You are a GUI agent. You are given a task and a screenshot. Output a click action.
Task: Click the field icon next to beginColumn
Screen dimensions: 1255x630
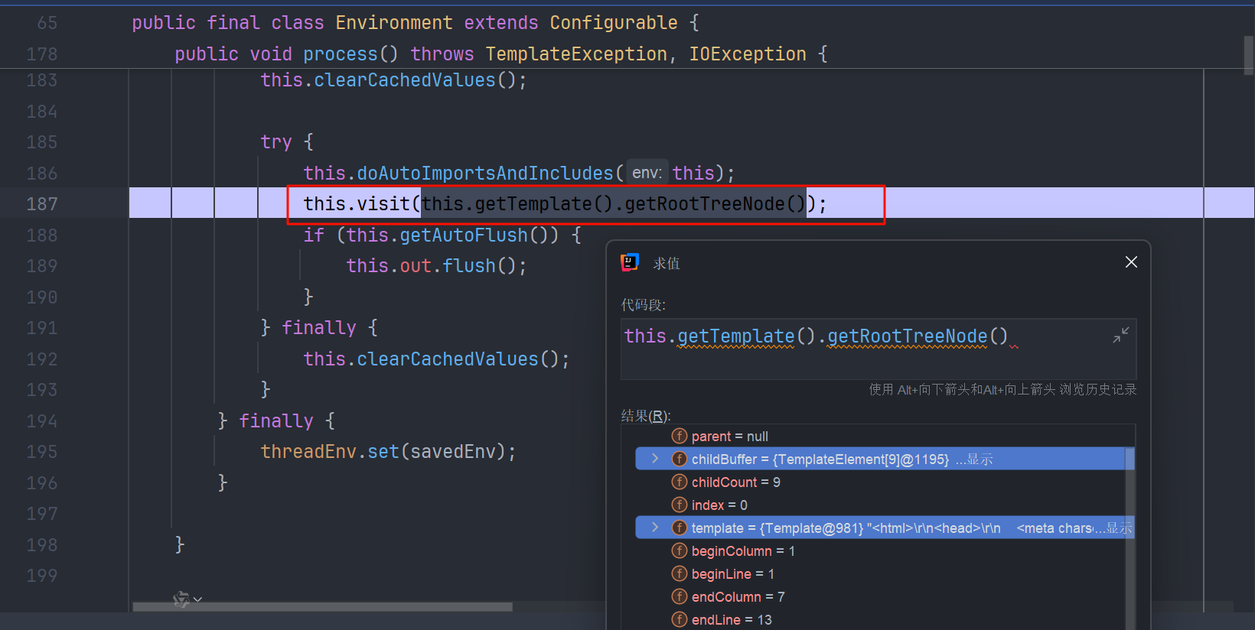point(680,550)
